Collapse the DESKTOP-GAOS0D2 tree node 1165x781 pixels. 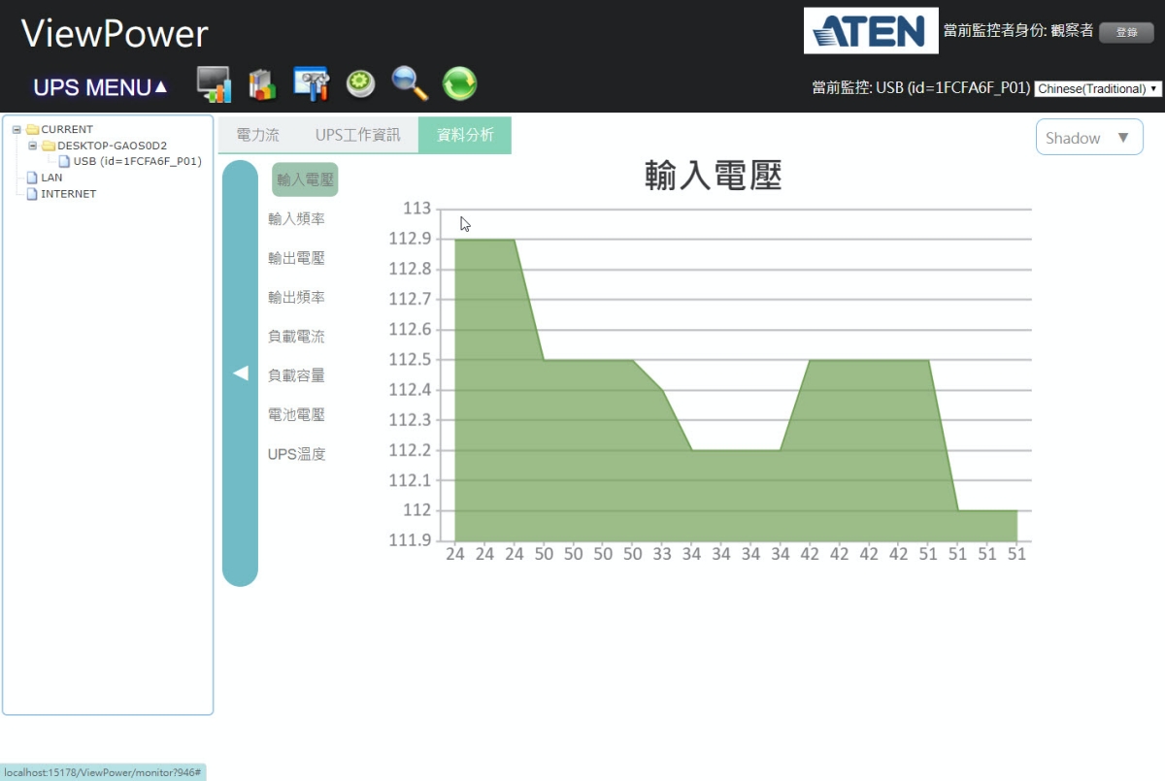pos(33,146)
